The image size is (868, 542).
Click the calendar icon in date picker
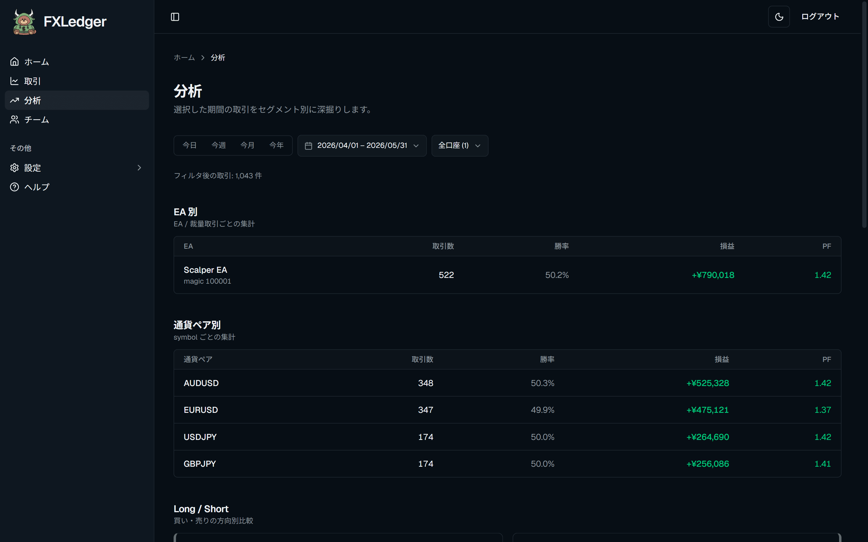coord(308,145)
